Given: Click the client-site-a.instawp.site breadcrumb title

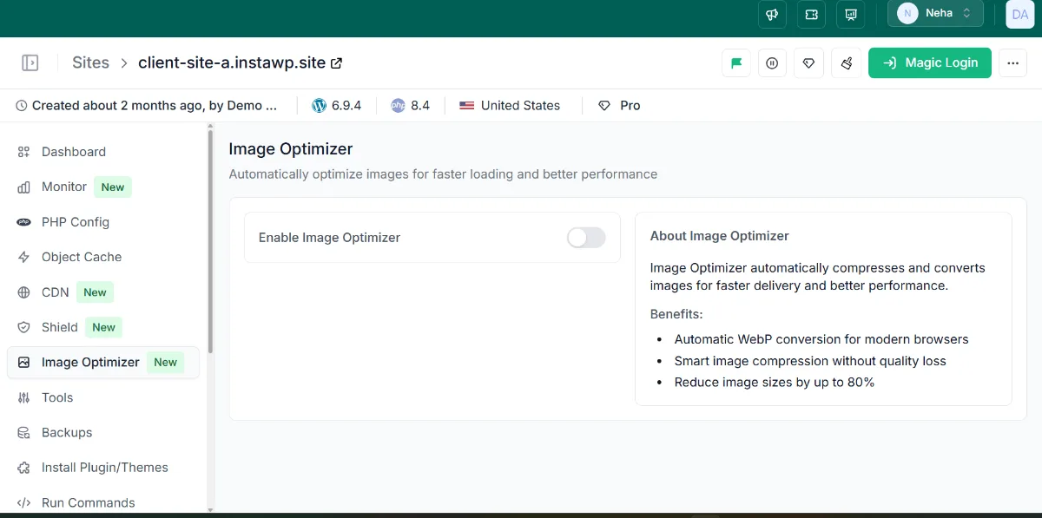Looking at the screenshot, I should [x=232, y=62].
